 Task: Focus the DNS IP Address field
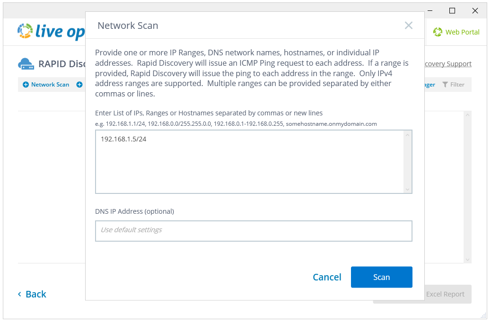point(254,231)
